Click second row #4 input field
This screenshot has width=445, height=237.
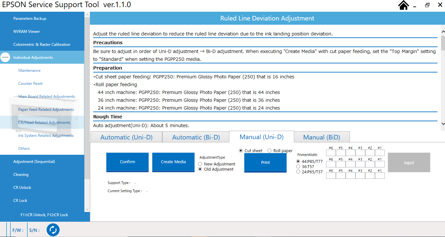pyautogui.click(x=351, y=164)
